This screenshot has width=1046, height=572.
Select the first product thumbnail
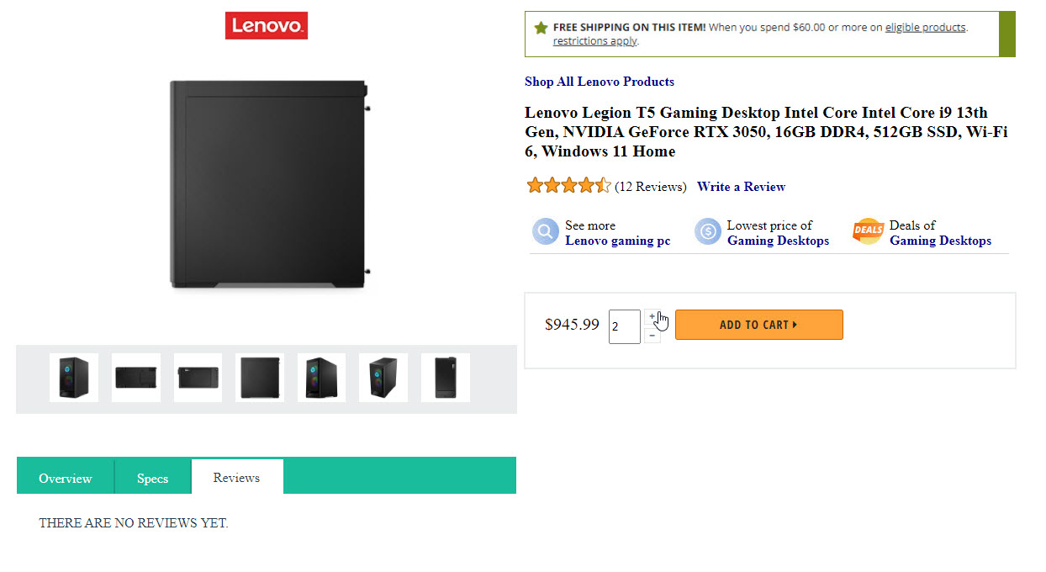tap(74, 378)
